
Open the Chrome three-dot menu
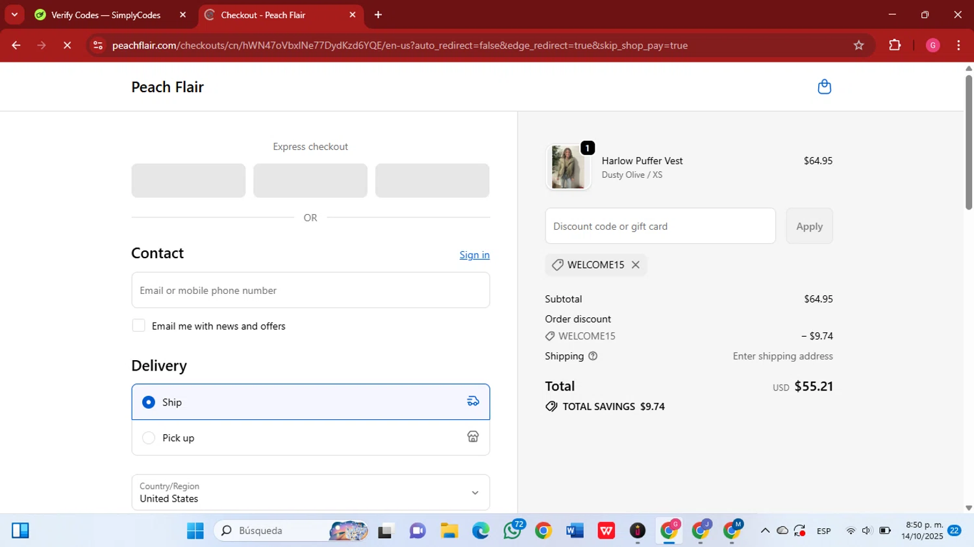click(958, 45)
